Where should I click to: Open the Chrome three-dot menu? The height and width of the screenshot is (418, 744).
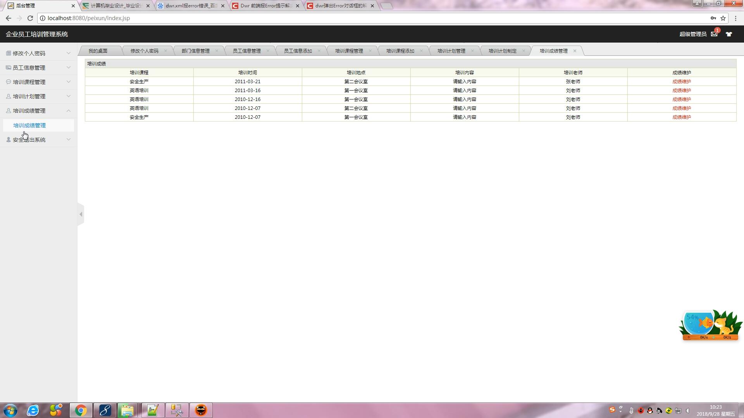[x=735, y=18]
